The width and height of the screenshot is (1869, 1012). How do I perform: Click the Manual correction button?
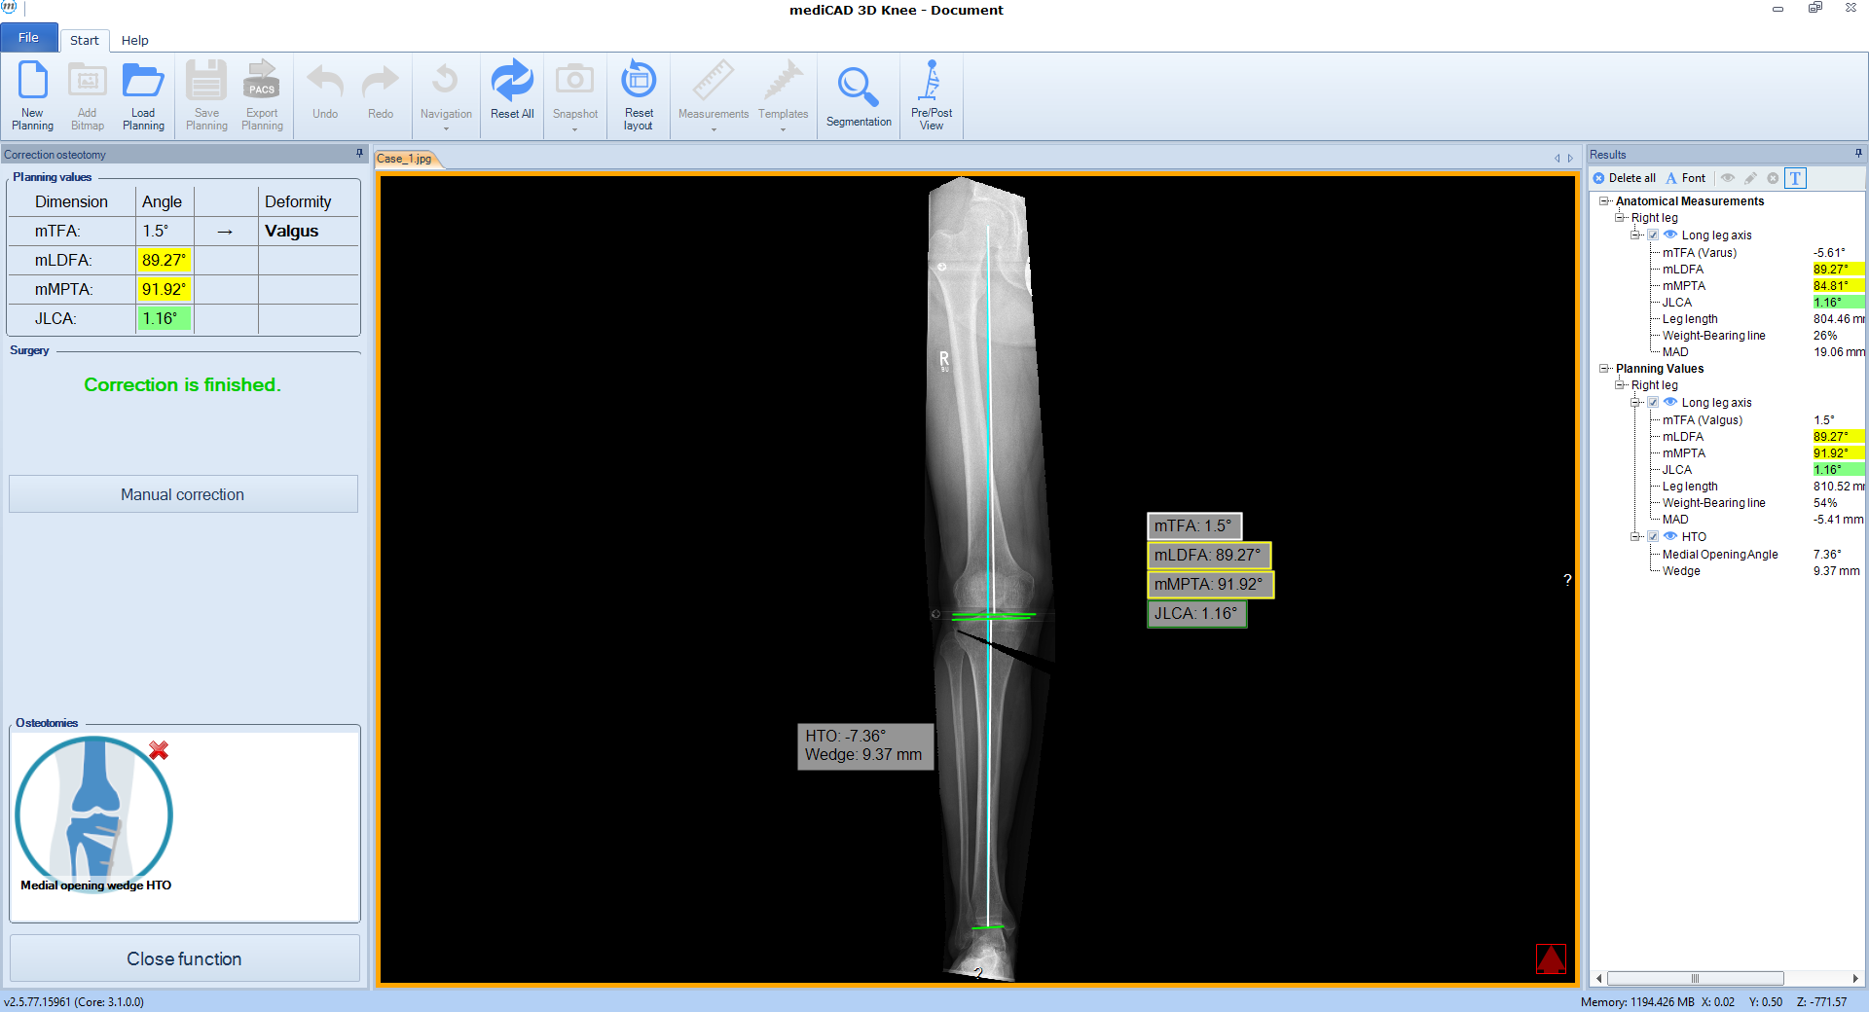[183, 494]
